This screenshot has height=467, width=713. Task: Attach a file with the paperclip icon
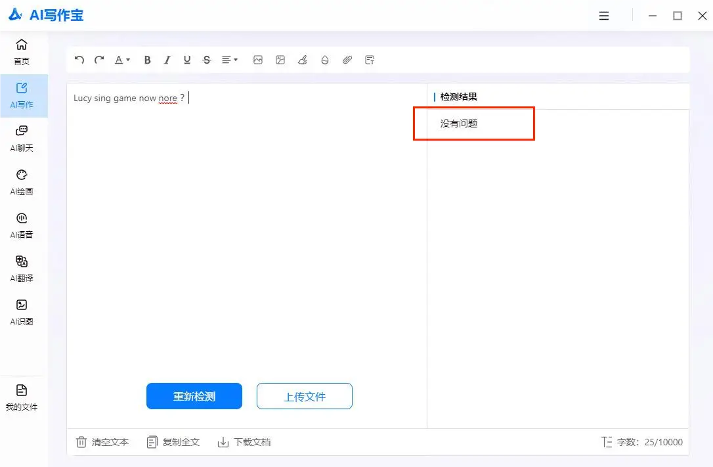tap(347, 60)
